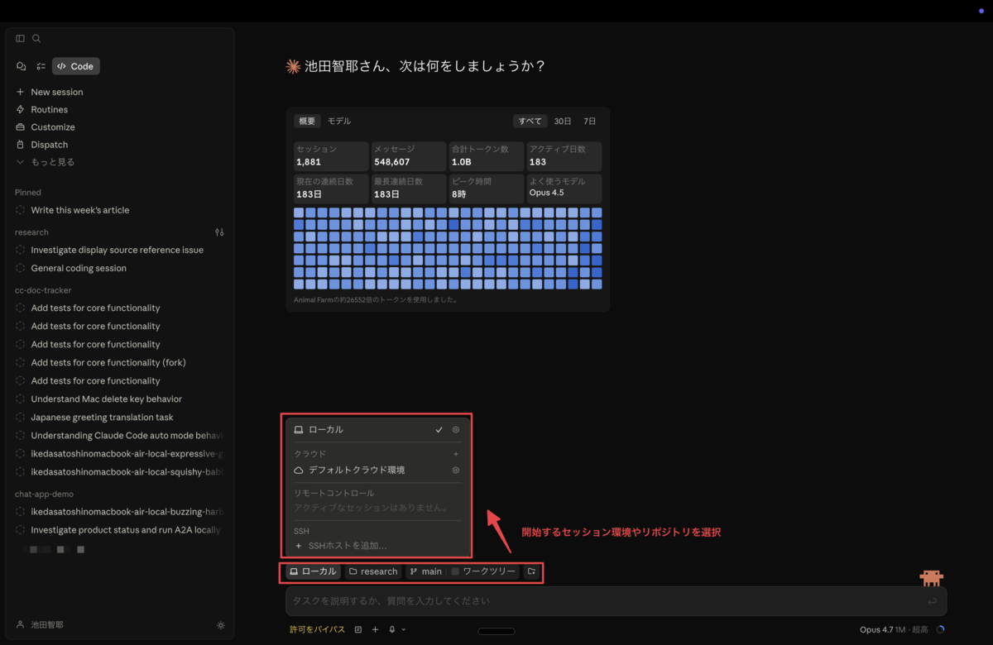Select the すべて time range

point(530,121)
